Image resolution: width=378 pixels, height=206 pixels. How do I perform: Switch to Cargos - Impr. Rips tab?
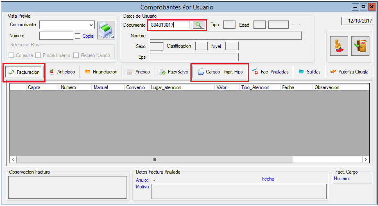coord(220,72)
